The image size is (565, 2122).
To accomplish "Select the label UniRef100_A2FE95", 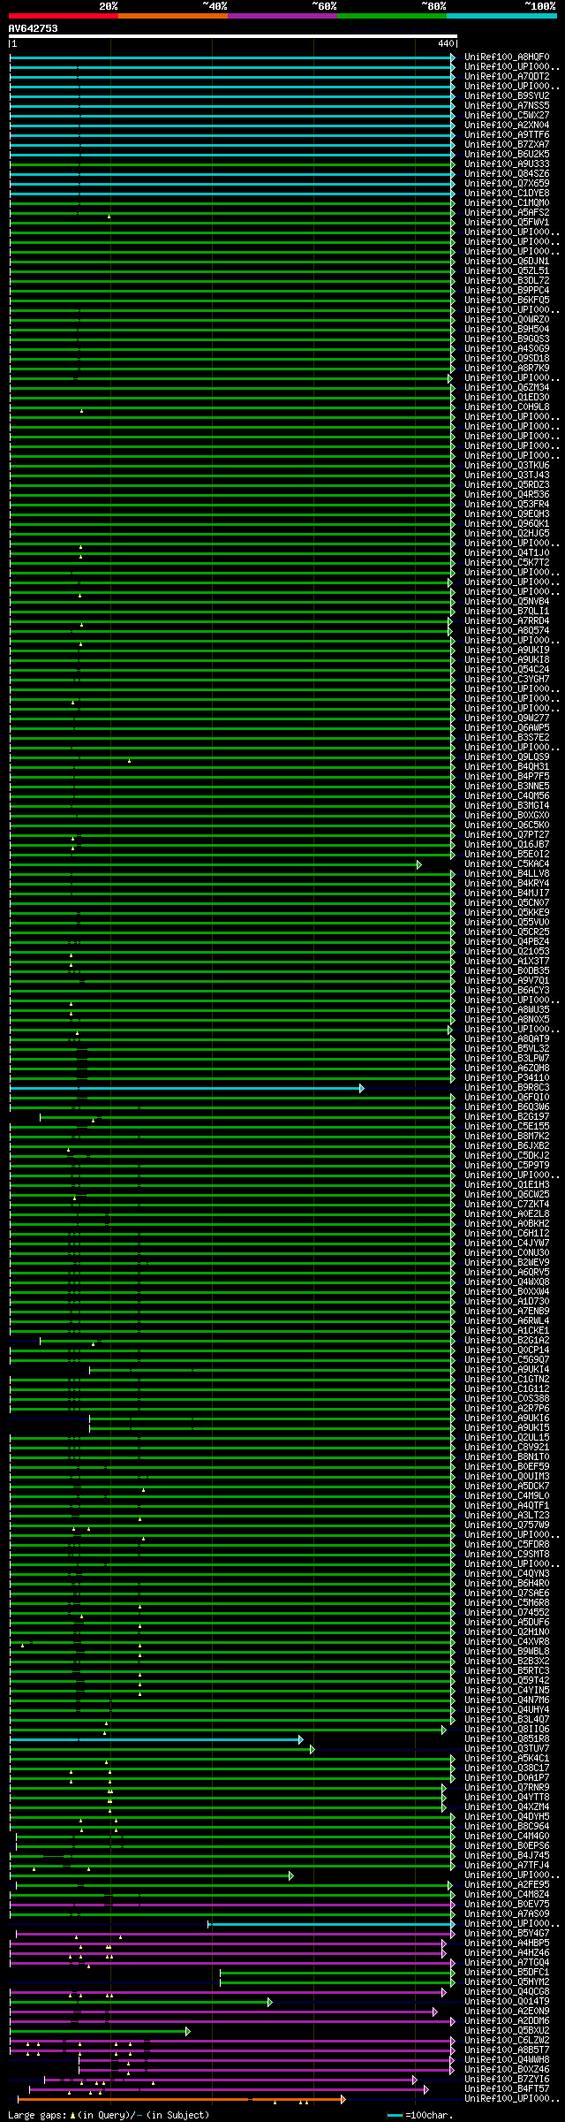I will pos(507,1884).
